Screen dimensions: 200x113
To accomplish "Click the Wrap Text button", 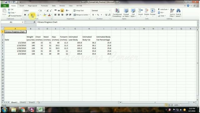I will click(x=78, y=10).
